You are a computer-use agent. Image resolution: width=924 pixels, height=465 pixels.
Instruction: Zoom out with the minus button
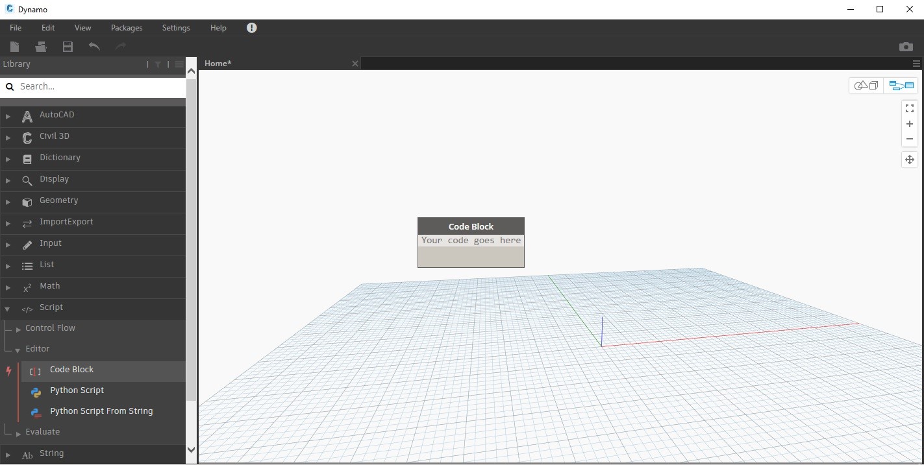910,139
